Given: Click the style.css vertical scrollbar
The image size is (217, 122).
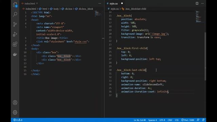Looking at the screenshot, I should [205, 56].
